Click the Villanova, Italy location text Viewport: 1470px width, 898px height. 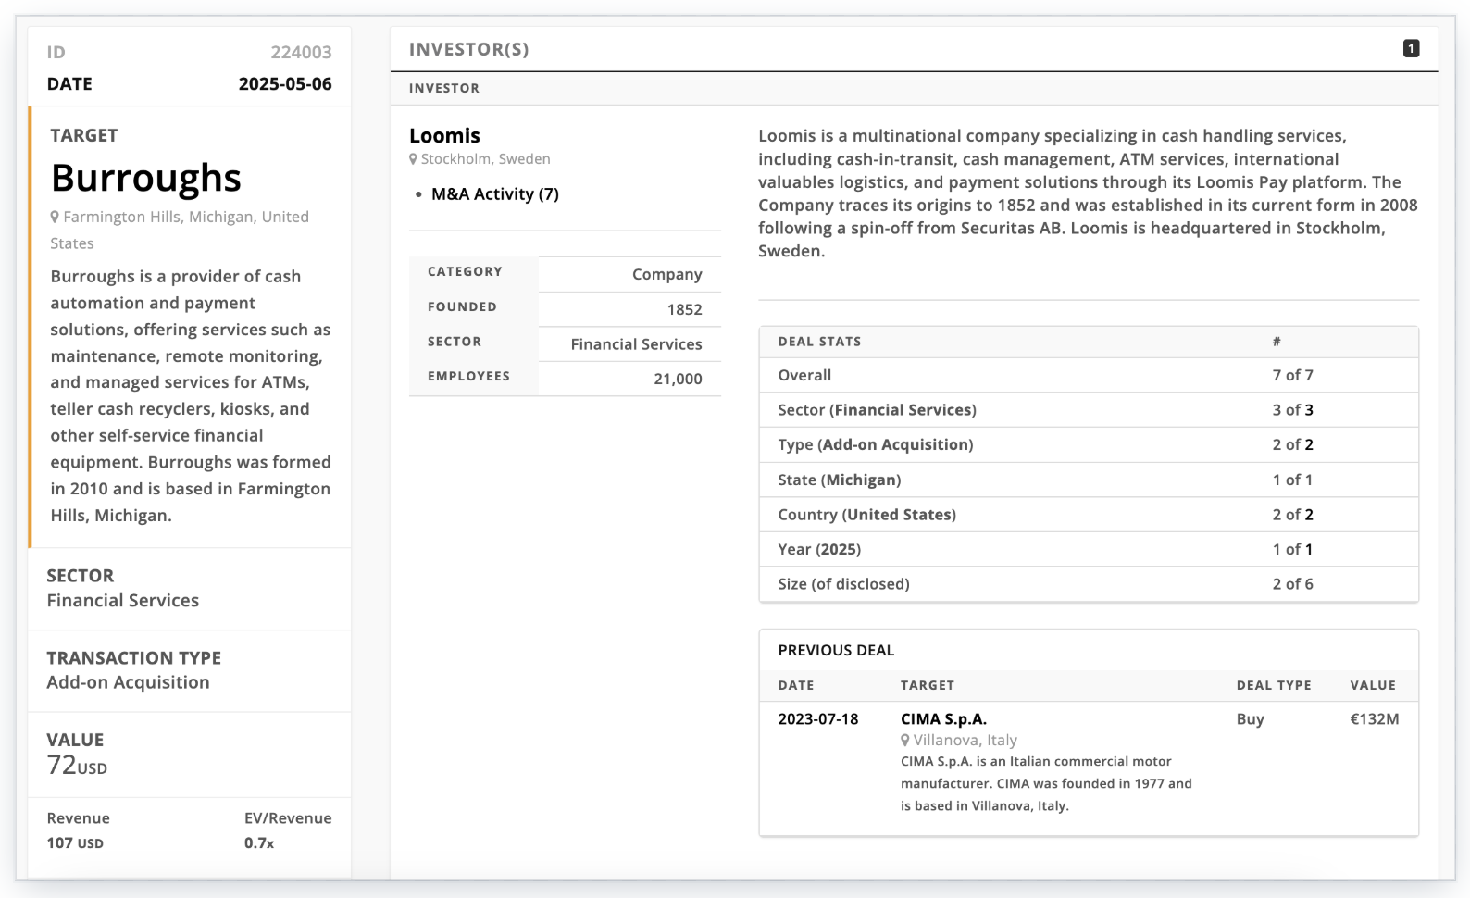pyautogui.click(x=965, y=740)
